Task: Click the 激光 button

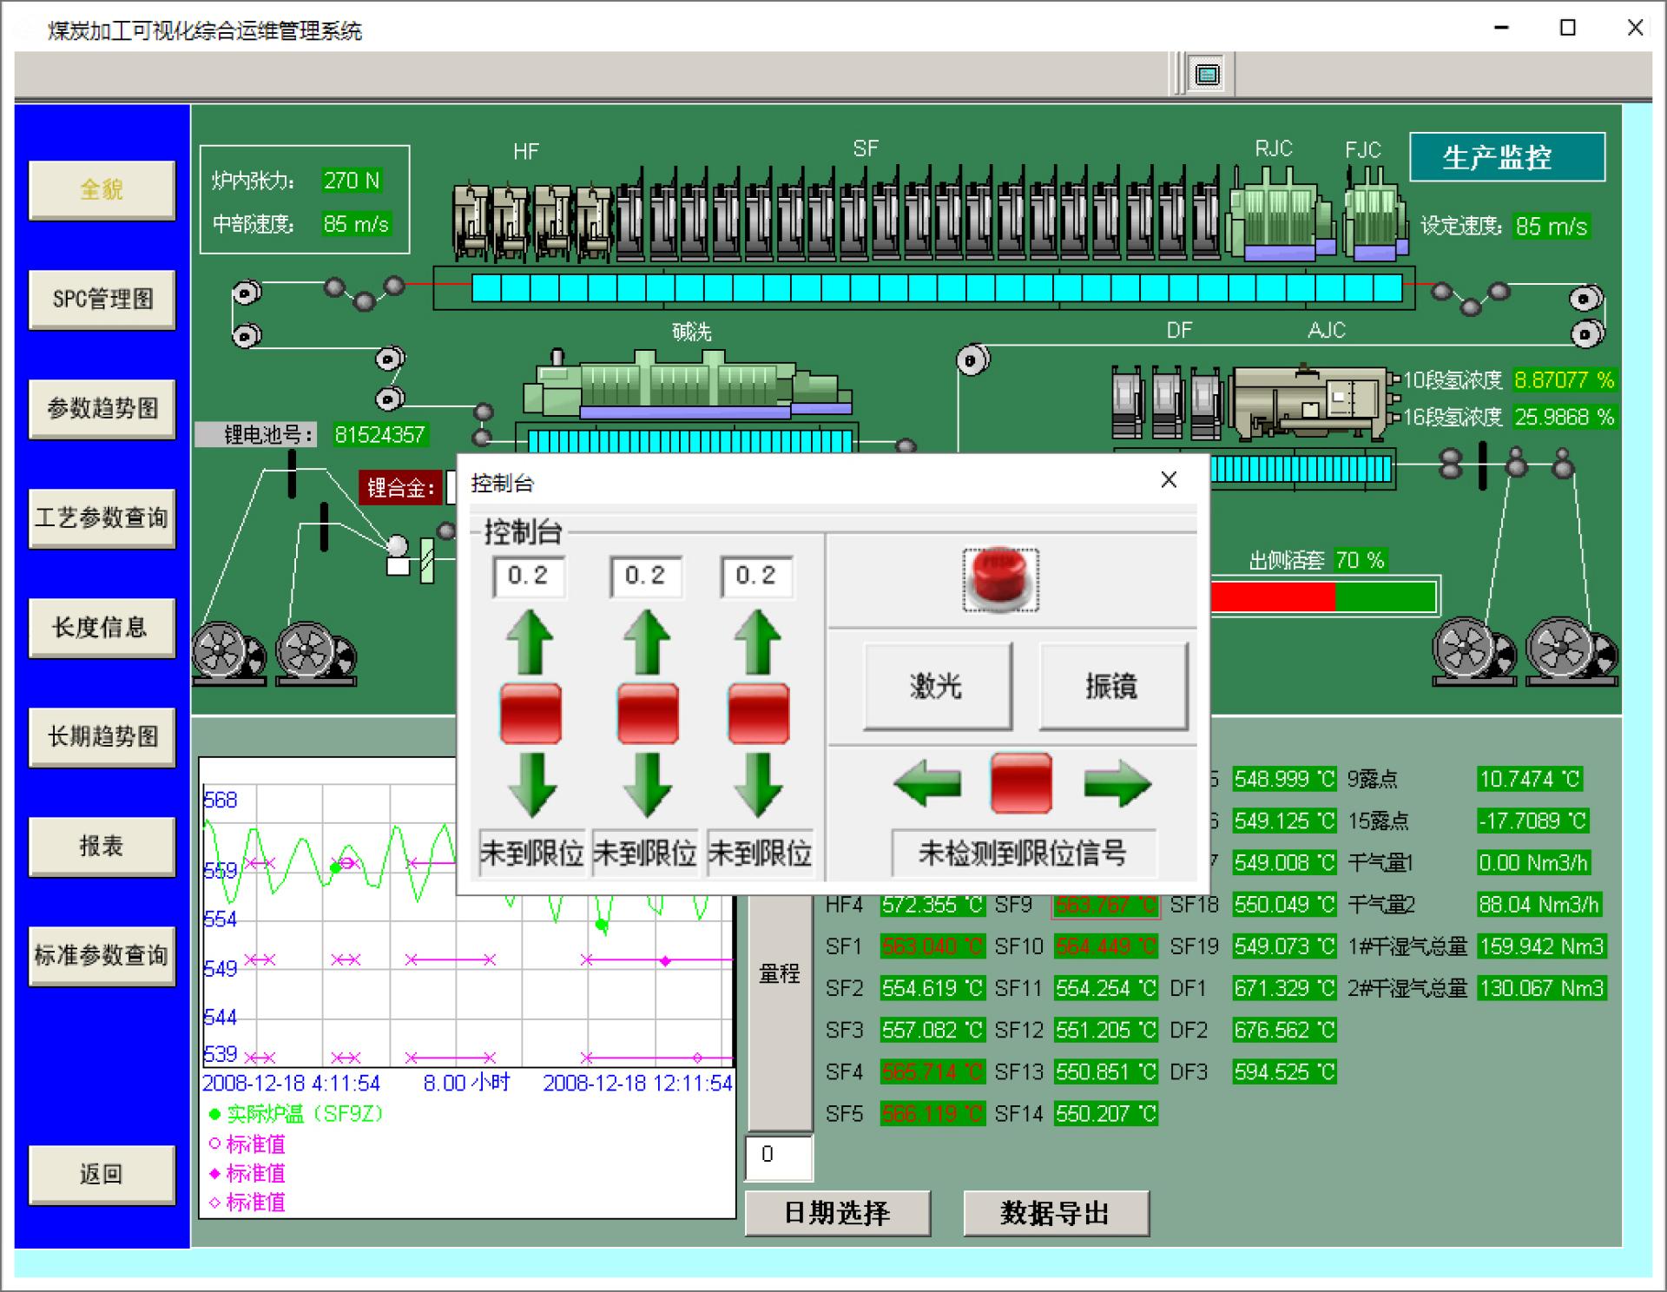Action: (x=937, y=686)
